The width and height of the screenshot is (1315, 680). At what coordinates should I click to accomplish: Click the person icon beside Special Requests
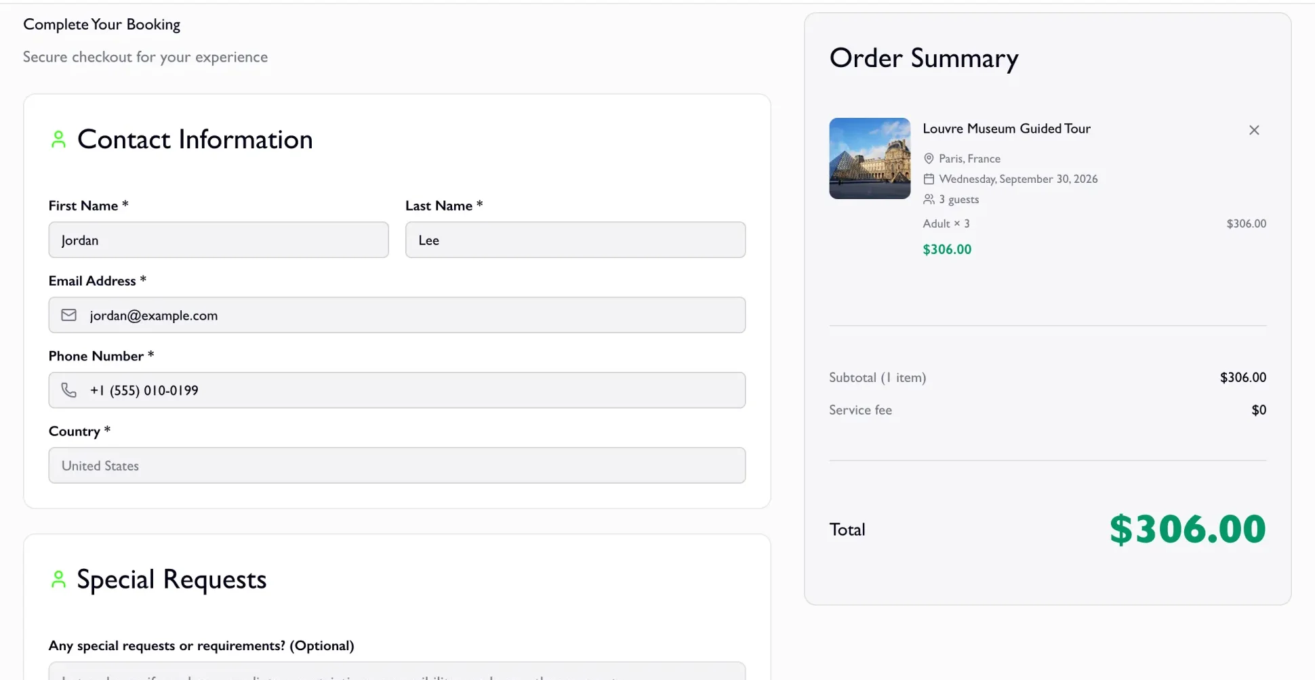[x=59, y=580]
